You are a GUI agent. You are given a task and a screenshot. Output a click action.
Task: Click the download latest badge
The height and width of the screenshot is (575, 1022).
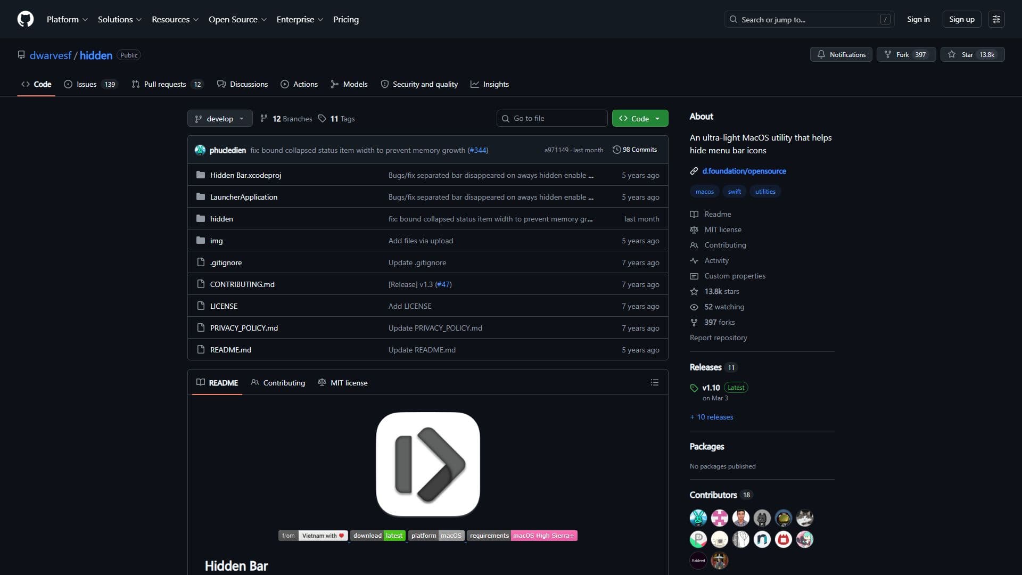coord(378,536)
